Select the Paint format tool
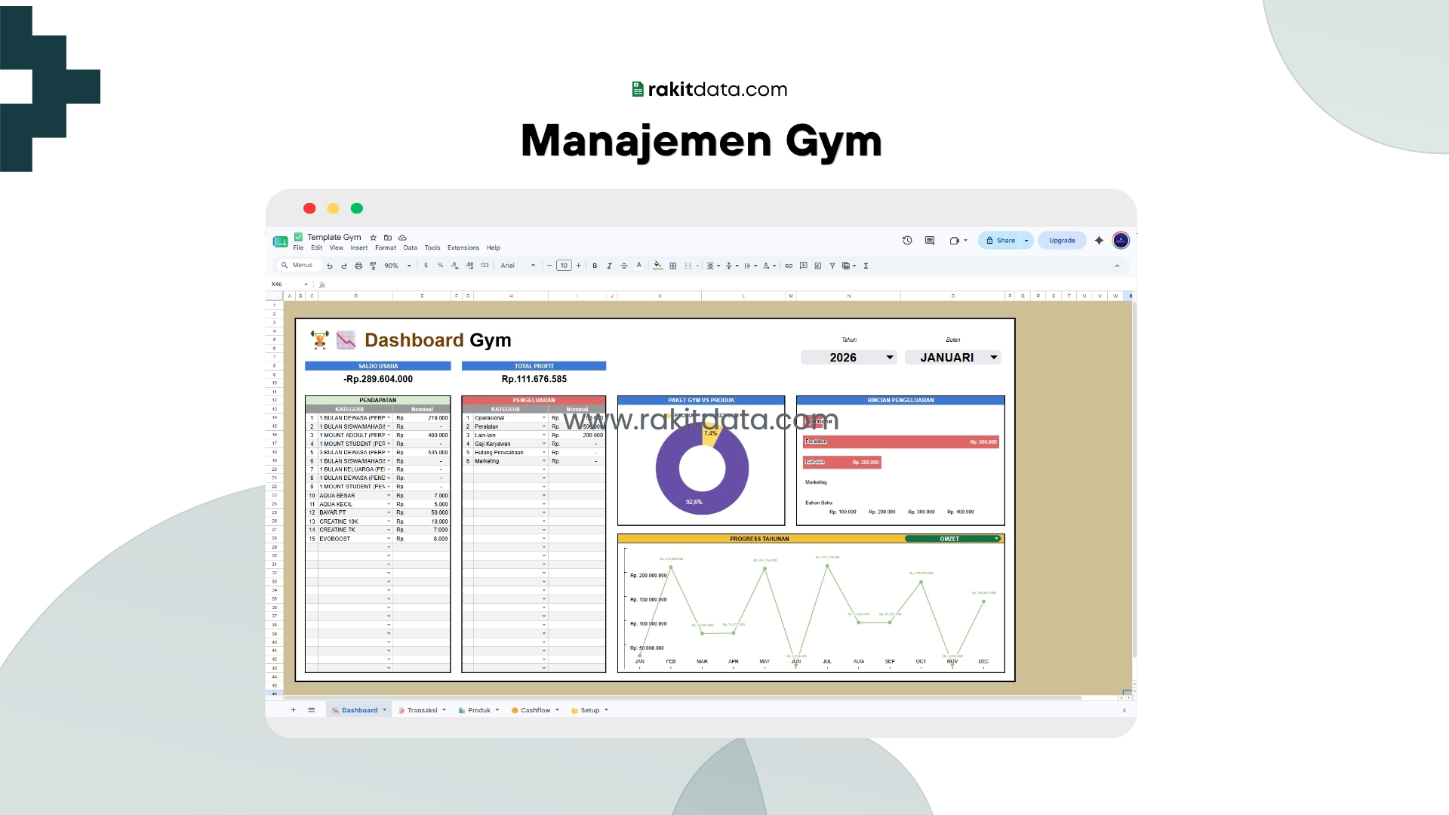The image size is (1449, 815). coord(373,266)
